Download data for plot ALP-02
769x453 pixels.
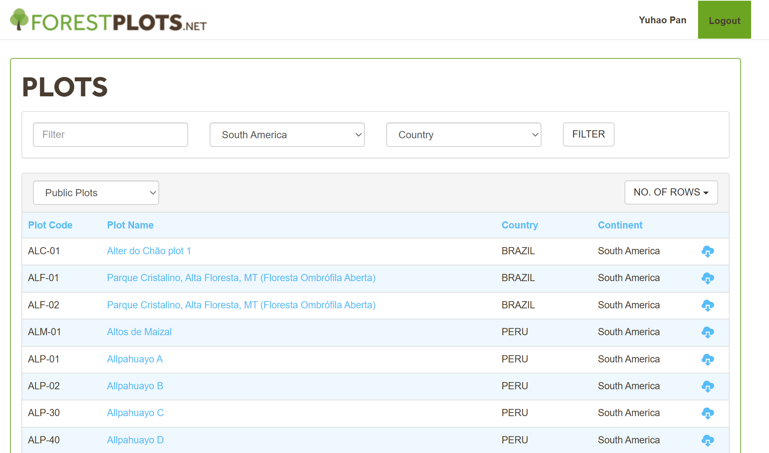[708, 386]
